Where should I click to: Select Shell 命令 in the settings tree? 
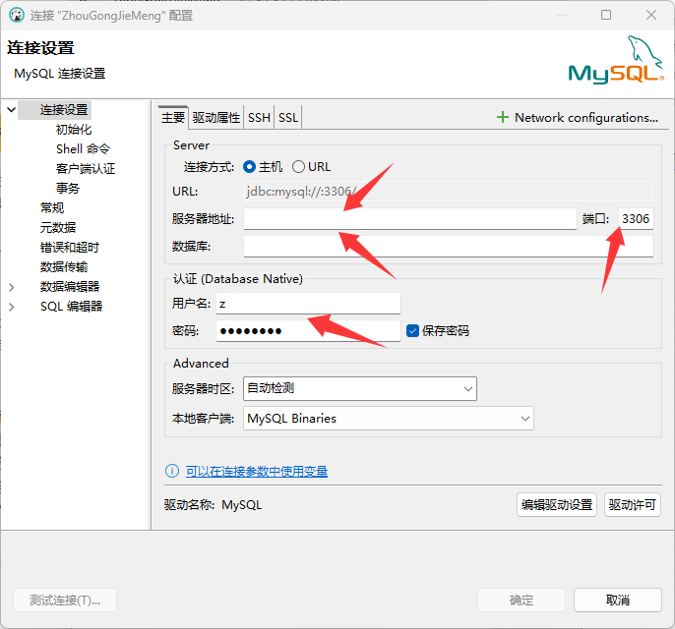(83, 149)
